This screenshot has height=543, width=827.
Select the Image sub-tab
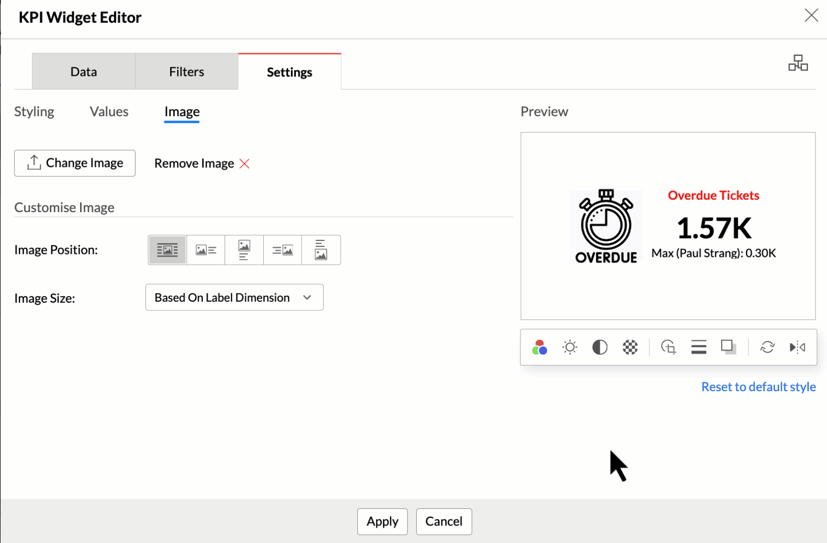pos(182,112)
